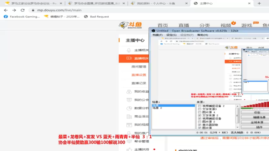Image resolution: width=269 pixels, height=151 pixels.
Task: Close the 我的资料 个人中心 tab
Action: (187, 3)
